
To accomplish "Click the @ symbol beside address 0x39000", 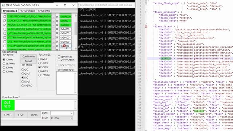I will click(x=57, y=33).
